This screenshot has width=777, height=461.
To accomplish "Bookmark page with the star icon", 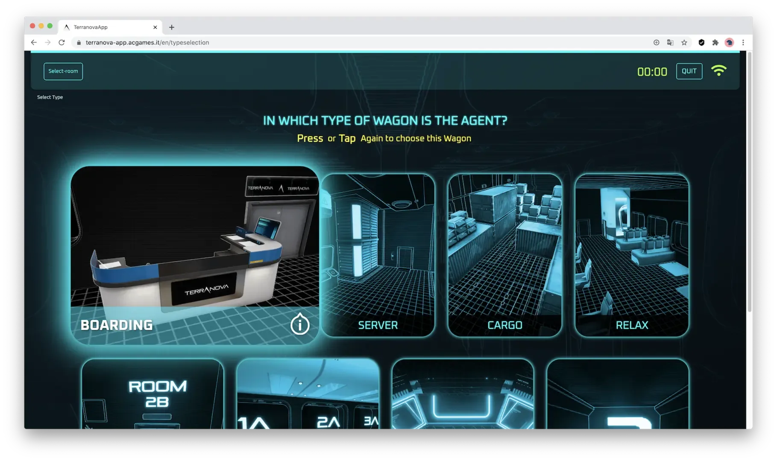I will (x=684, y=43).
